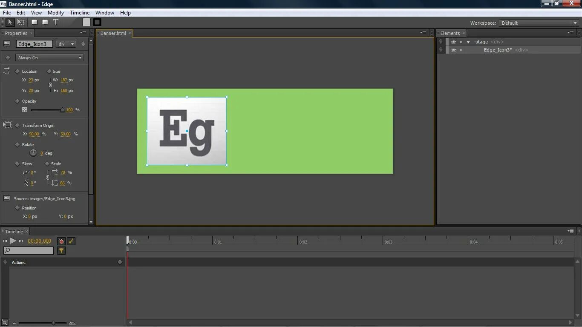Add keyframe for Location
Screen dimensions: 582x327
[x=17, y=71]
